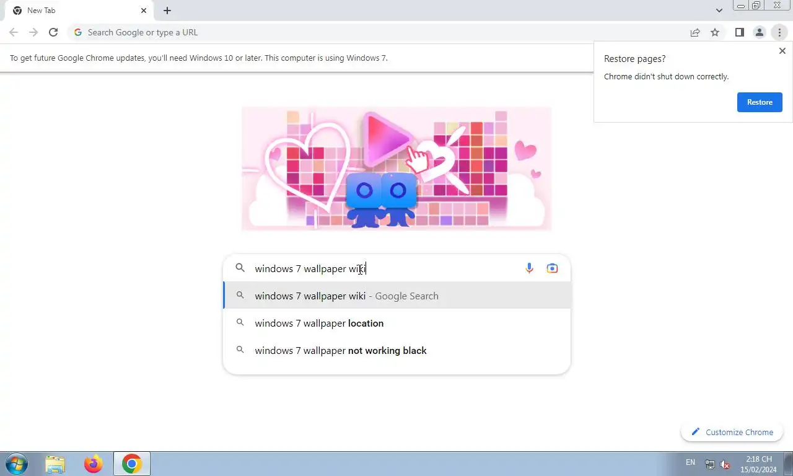Click EN language indicator in tray
Screen dimensions: 793x476
pyautogui.click(x=690, y=462)
